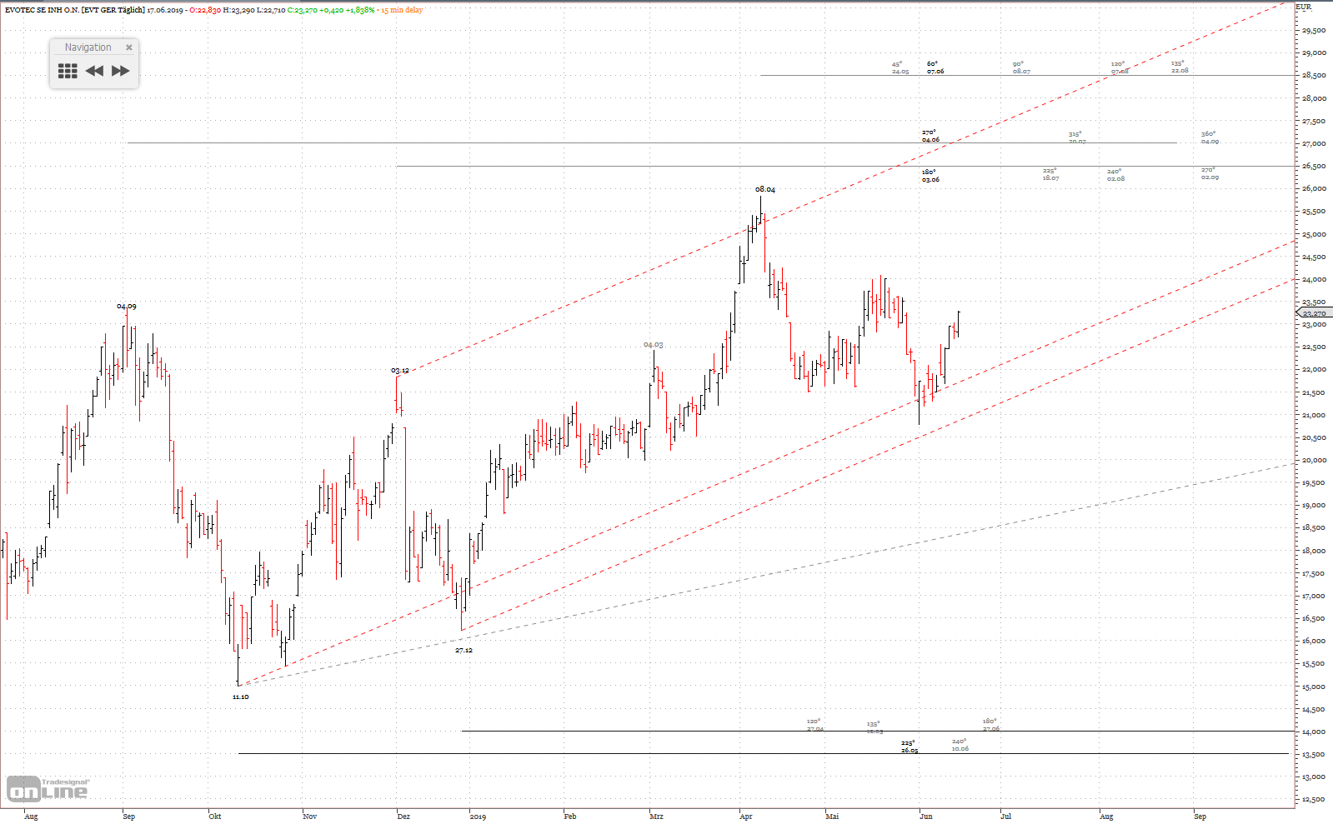Click the Navigation panel title
This screenshot has height=824, width=1333.
click(x=88, y=47)
